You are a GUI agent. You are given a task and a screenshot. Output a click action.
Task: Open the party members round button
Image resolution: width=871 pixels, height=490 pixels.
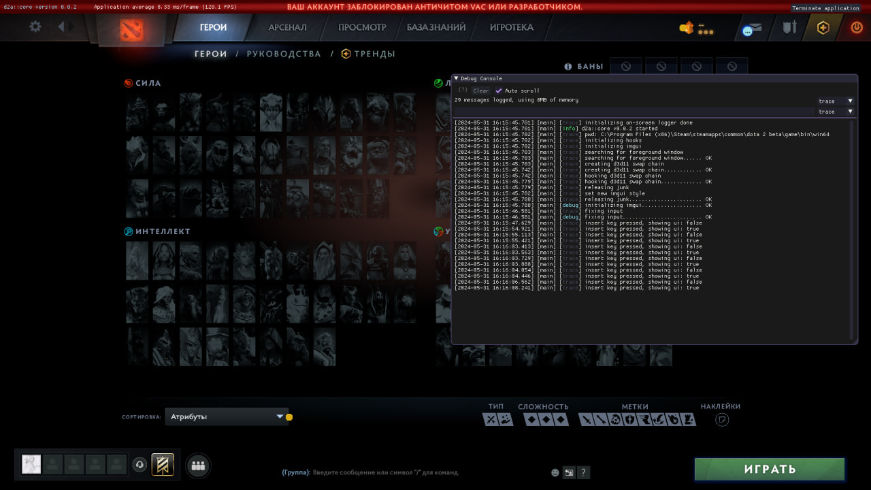198,465
